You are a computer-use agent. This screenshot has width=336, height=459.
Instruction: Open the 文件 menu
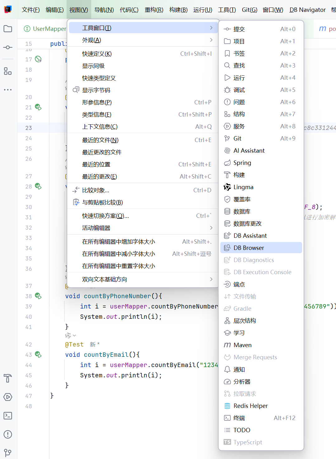[31, 10]
